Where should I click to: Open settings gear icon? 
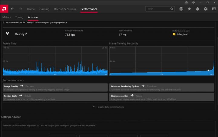tap(206, 9)
